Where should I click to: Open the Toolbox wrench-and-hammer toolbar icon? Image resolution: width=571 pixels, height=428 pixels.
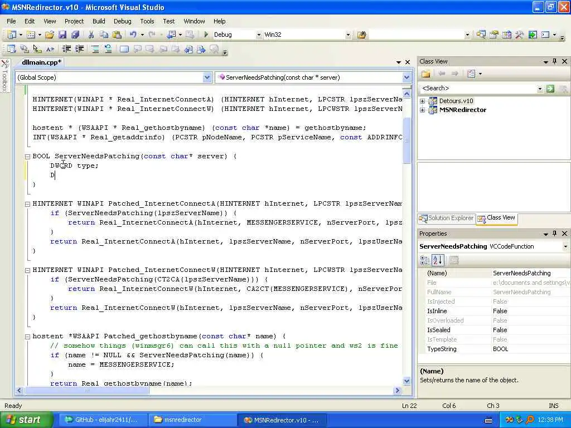coord(519,35)
